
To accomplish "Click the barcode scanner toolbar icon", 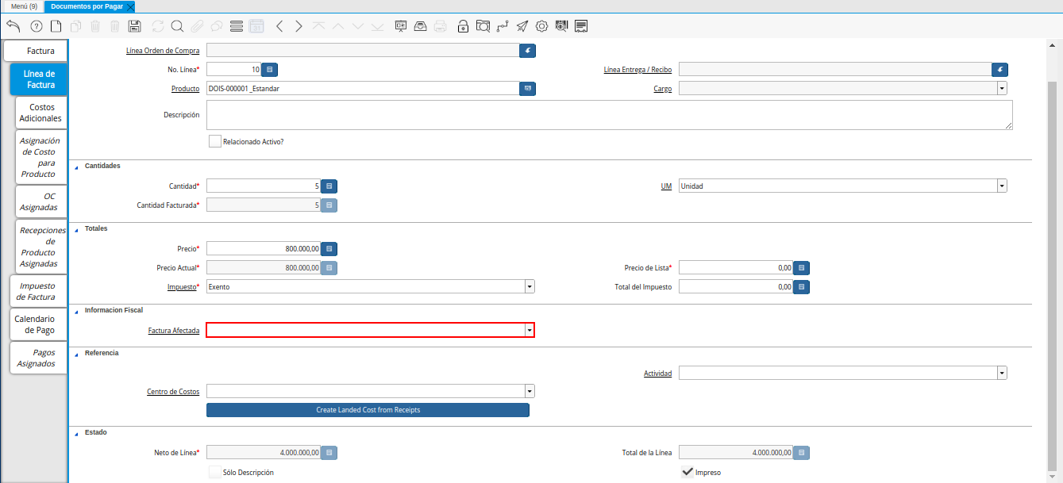I will tap(561, 26).
